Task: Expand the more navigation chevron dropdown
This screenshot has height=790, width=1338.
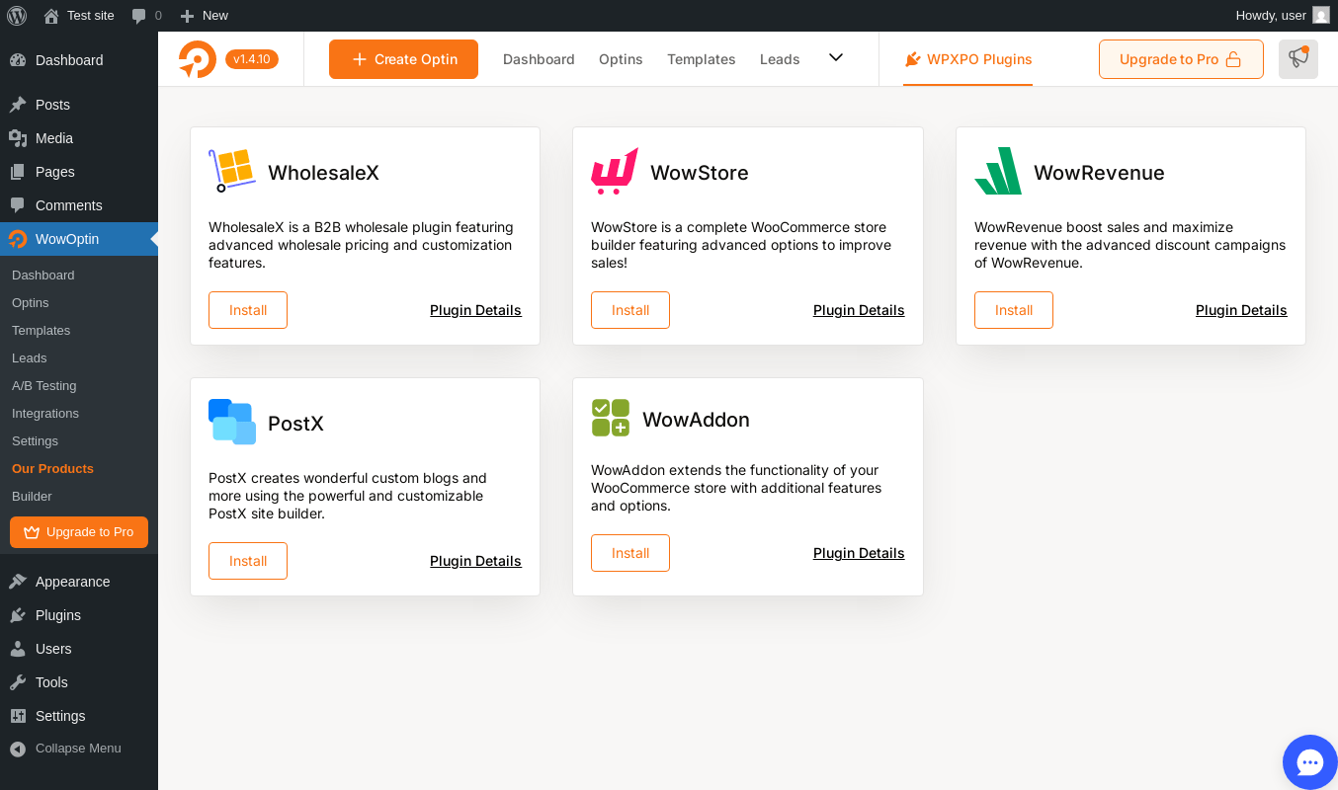Action: coord(836,58)
